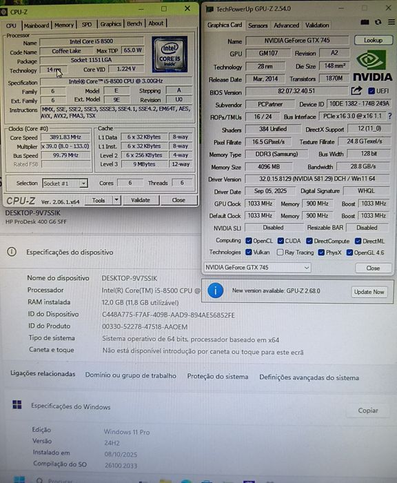Open the CPU-Z Graphics tab
This screenshot has width=397, height=483.
pos(110,24)
